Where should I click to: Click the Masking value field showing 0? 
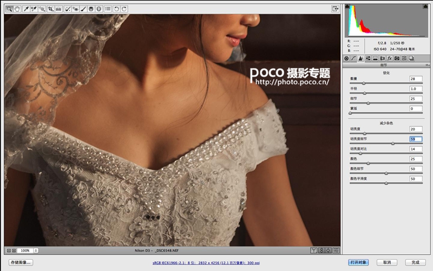point(416,109)
